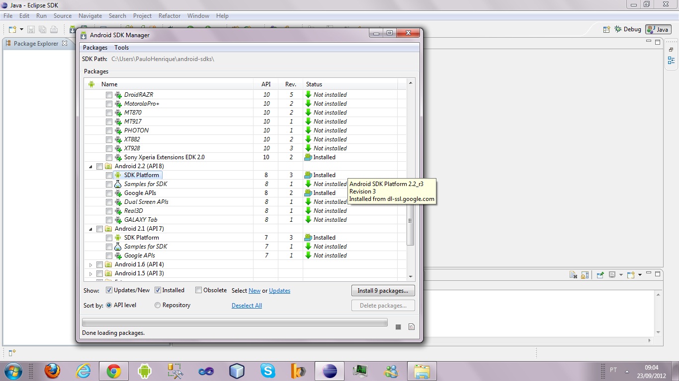
Task: Enable the Obsolete show filter checkbox
Action: 198,290
